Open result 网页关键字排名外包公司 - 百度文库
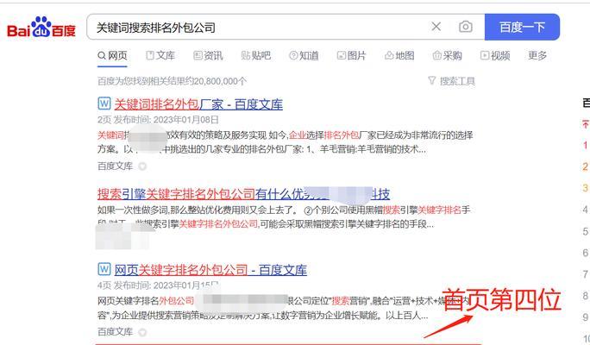 210,270
